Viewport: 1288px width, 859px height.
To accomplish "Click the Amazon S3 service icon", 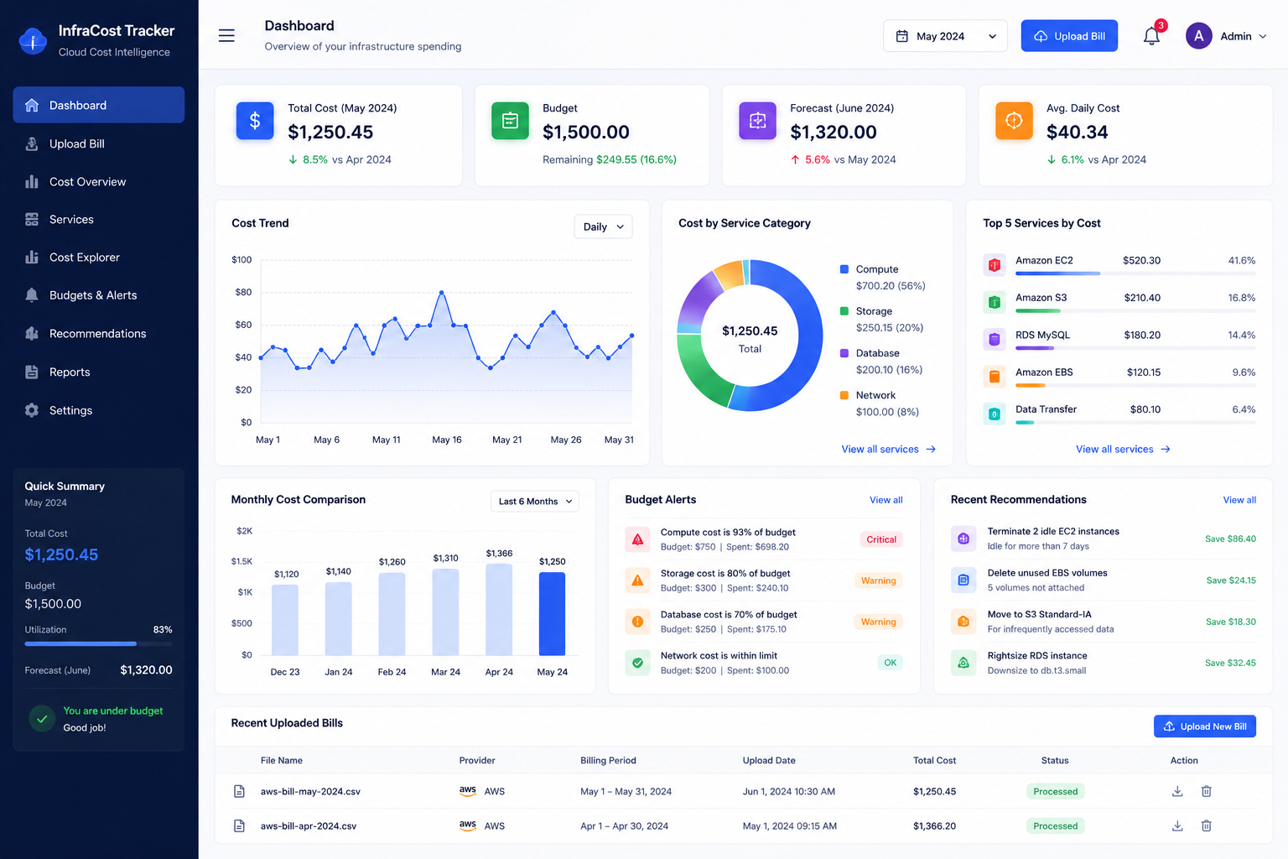I will [x=995, y=301].
